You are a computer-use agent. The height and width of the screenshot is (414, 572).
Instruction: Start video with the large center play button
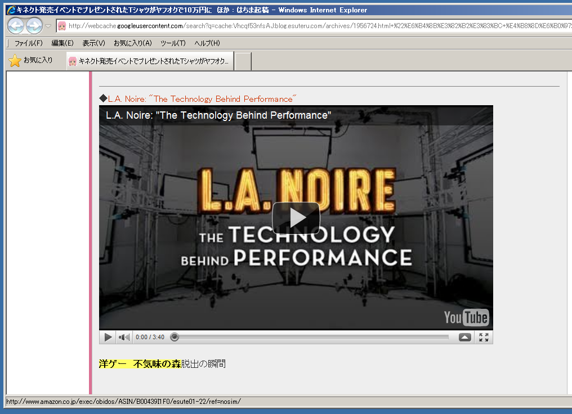(x=296, y=218)
